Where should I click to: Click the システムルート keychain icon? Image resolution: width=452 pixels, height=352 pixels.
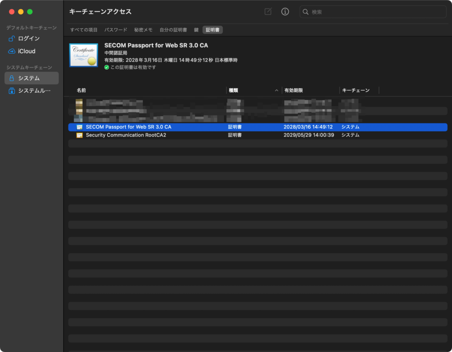pyautogui.click(x=12, y=91)
